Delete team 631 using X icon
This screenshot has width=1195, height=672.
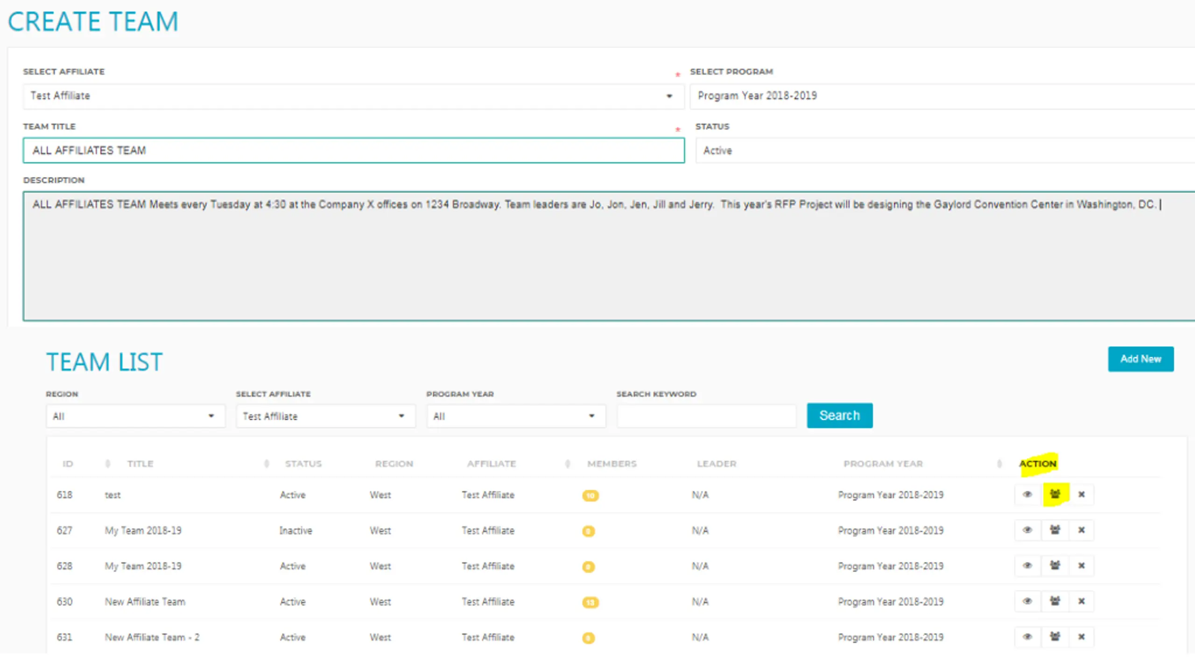pyautogui.click(x=1081, y=637)
